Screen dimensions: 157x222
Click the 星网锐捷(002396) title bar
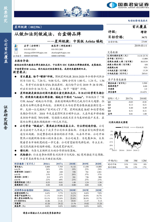pyautogui.click(x=58, y=27)
